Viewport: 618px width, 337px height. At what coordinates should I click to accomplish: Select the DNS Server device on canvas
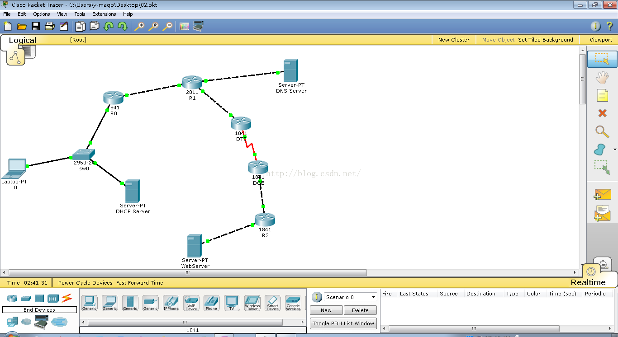click(290, 70)
